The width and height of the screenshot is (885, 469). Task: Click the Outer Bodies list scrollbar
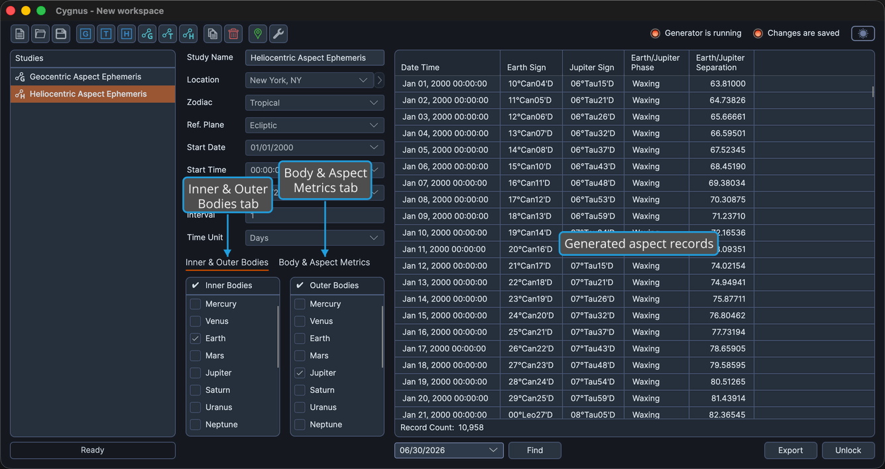(x=382, y=337)
